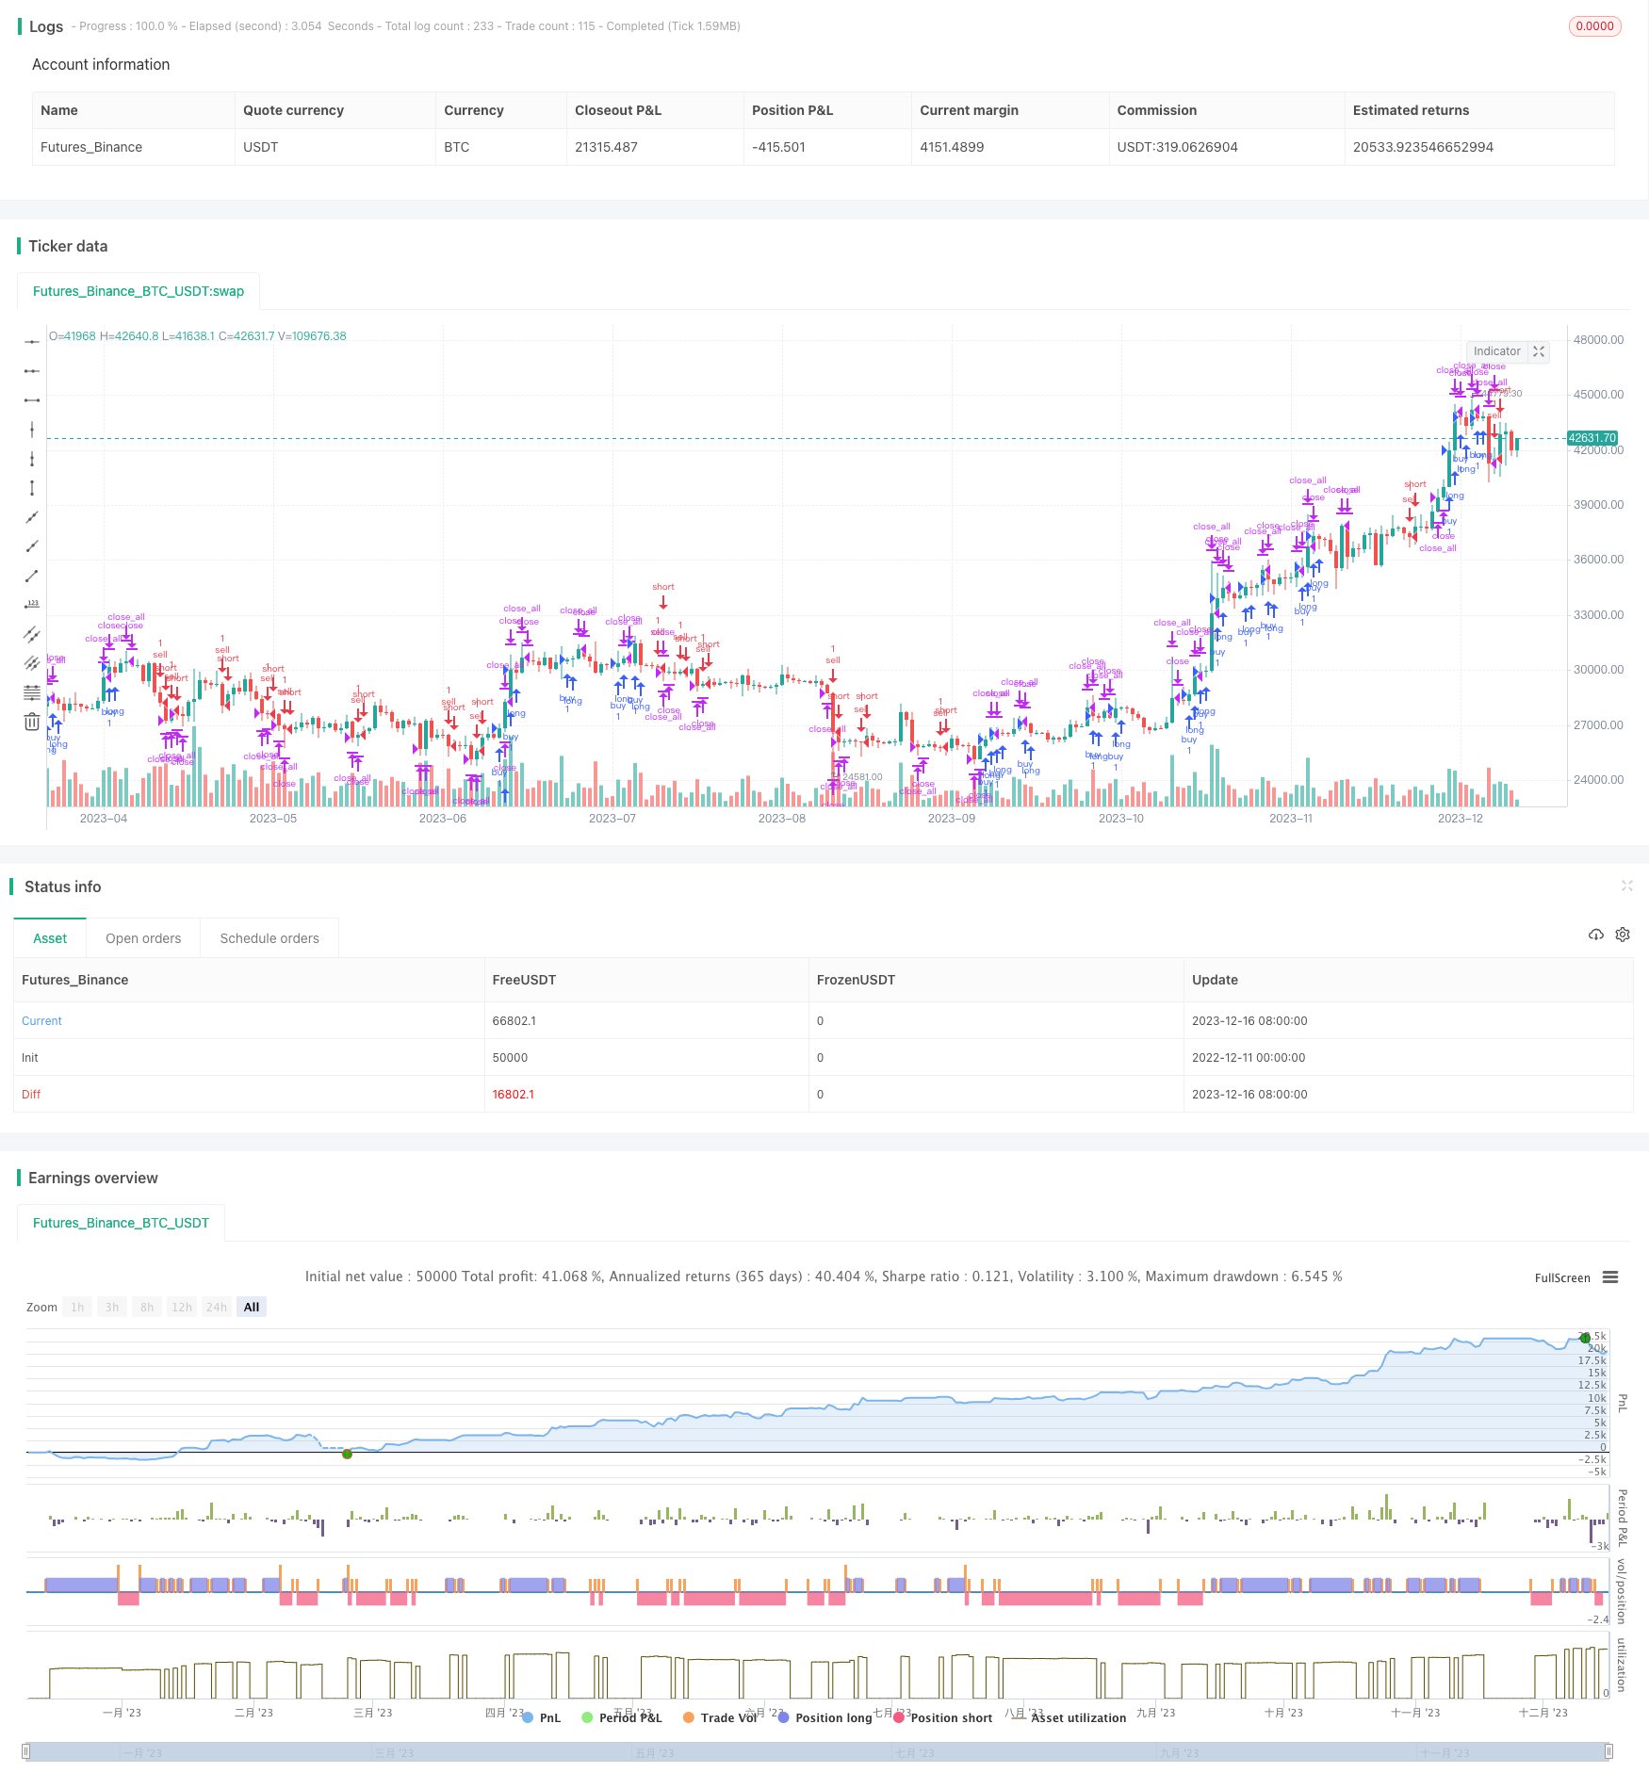This screenshot has height=1789, width=1649.
Task: Toggle the Trade Vol legend series
Action: [720, 1718]
